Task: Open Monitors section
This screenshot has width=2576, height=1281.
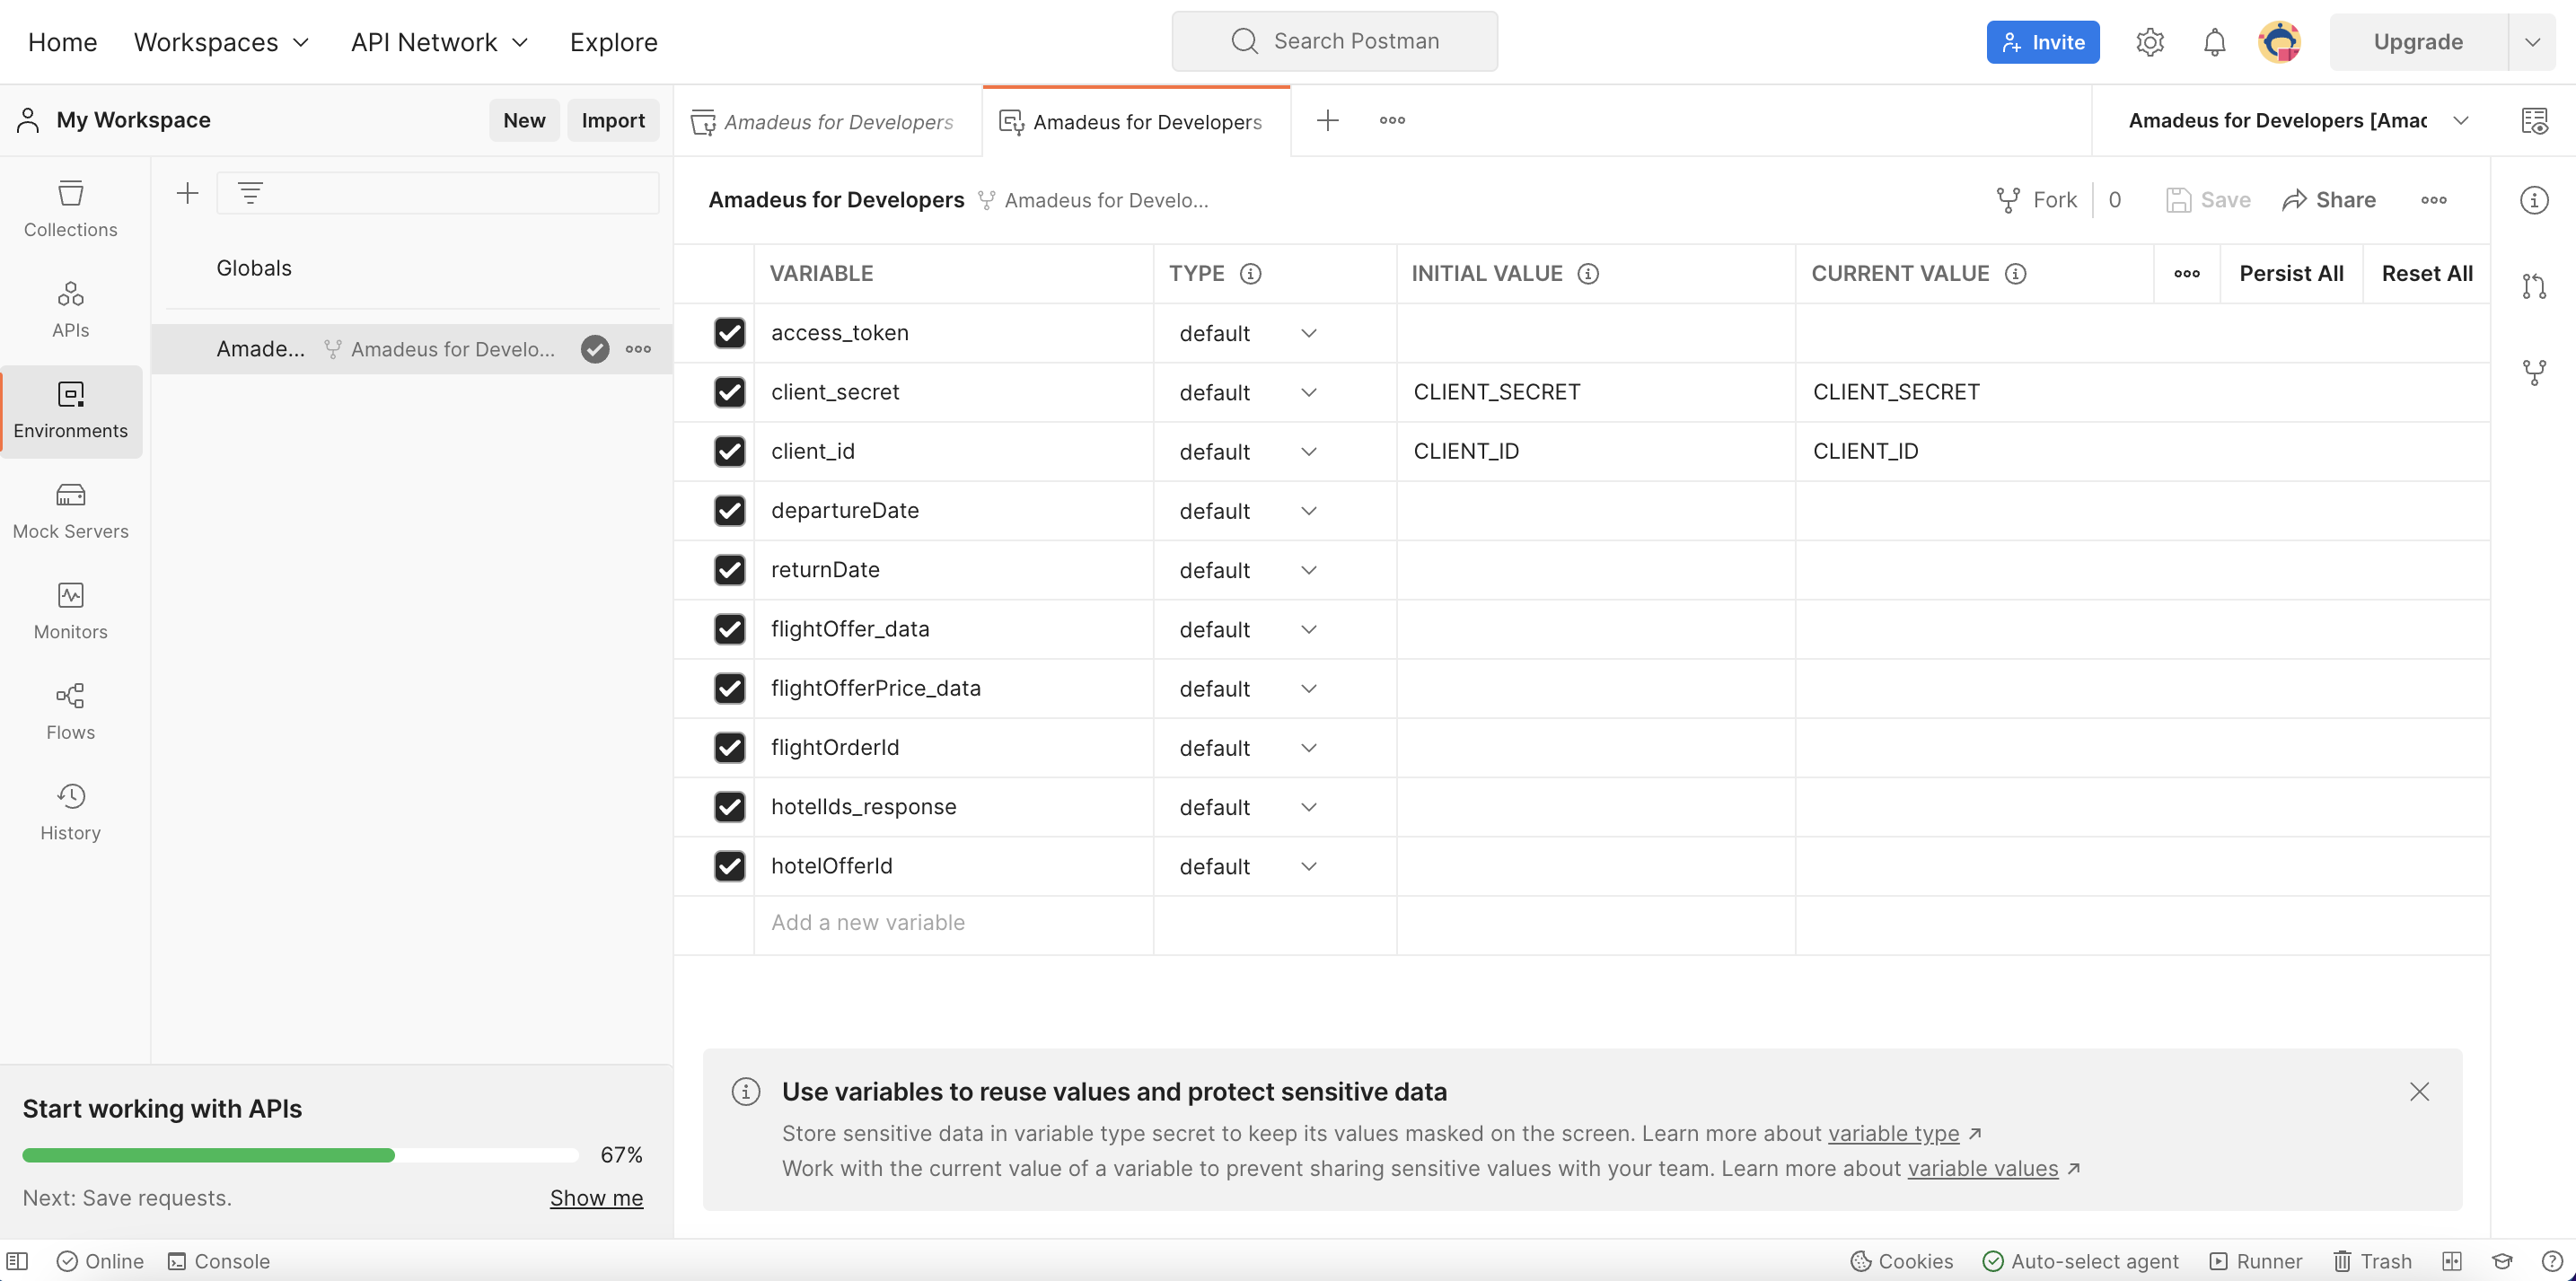Action: point(70,612)
